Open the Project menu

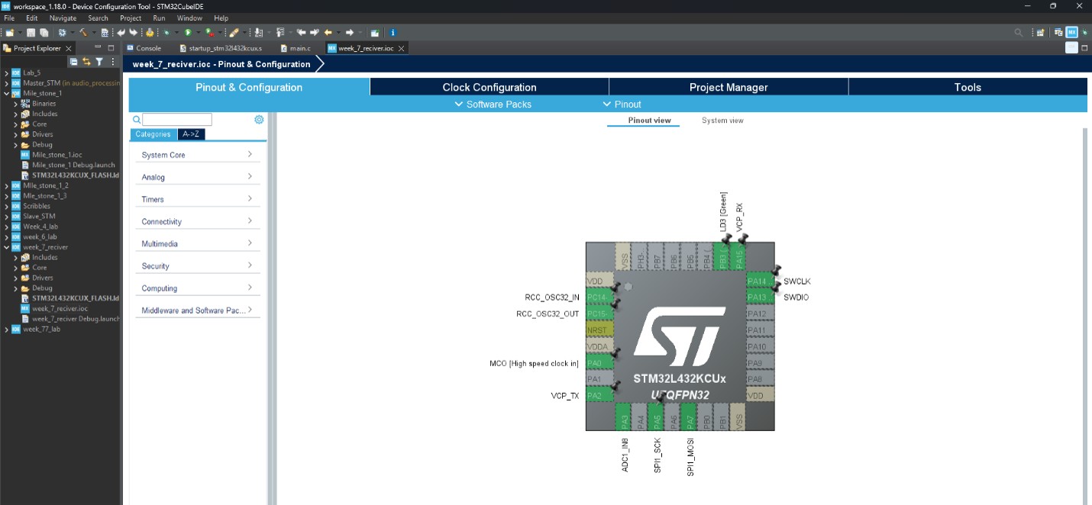(131, 18)
